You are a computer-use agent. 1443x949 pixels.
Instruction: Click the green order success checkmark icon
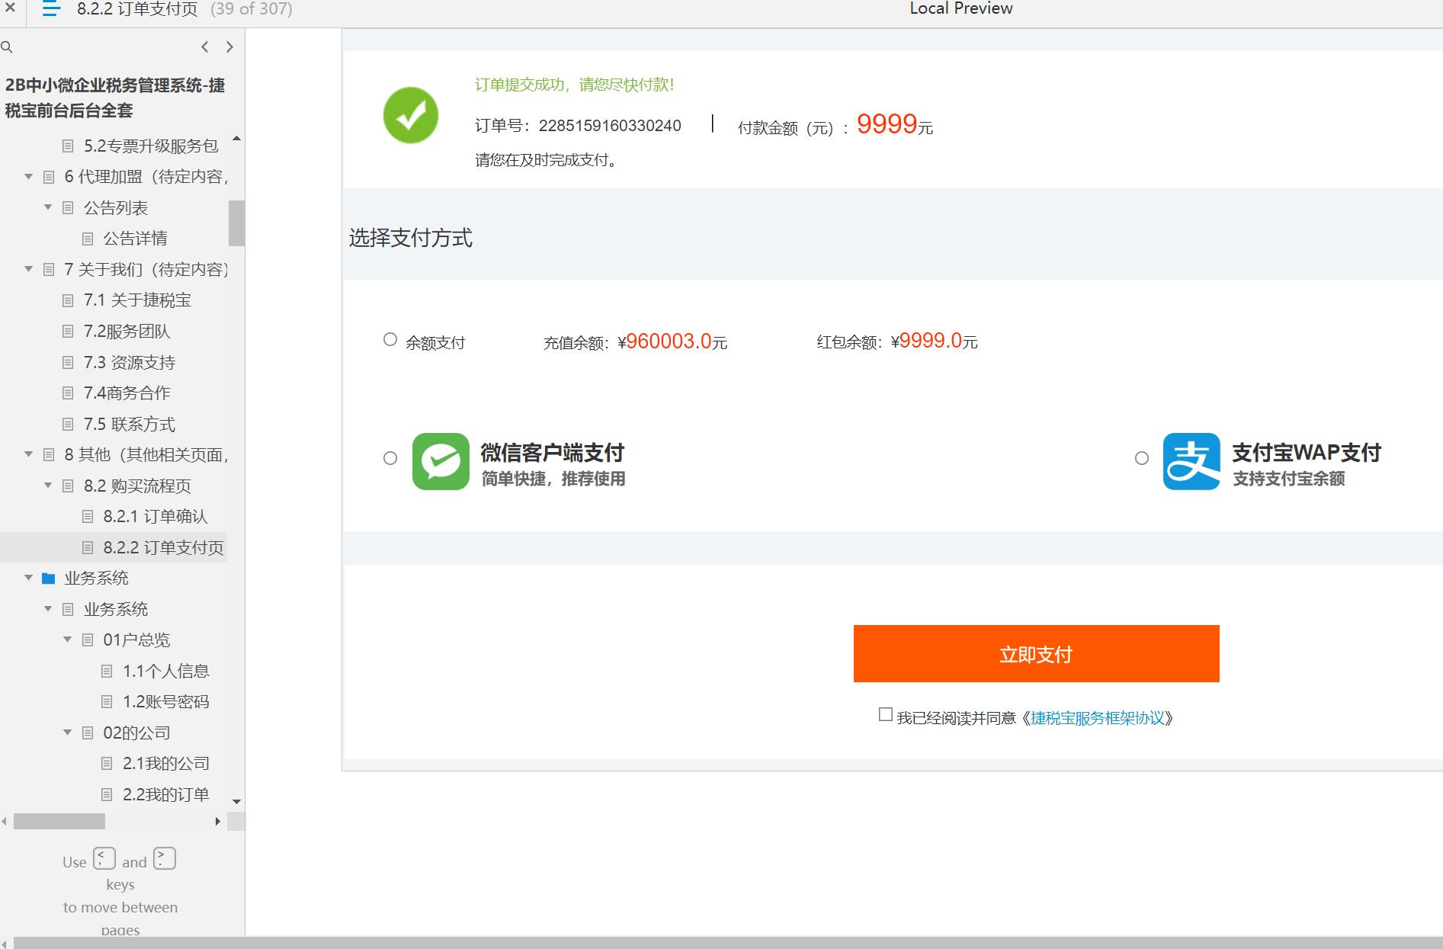coord(411,115)
